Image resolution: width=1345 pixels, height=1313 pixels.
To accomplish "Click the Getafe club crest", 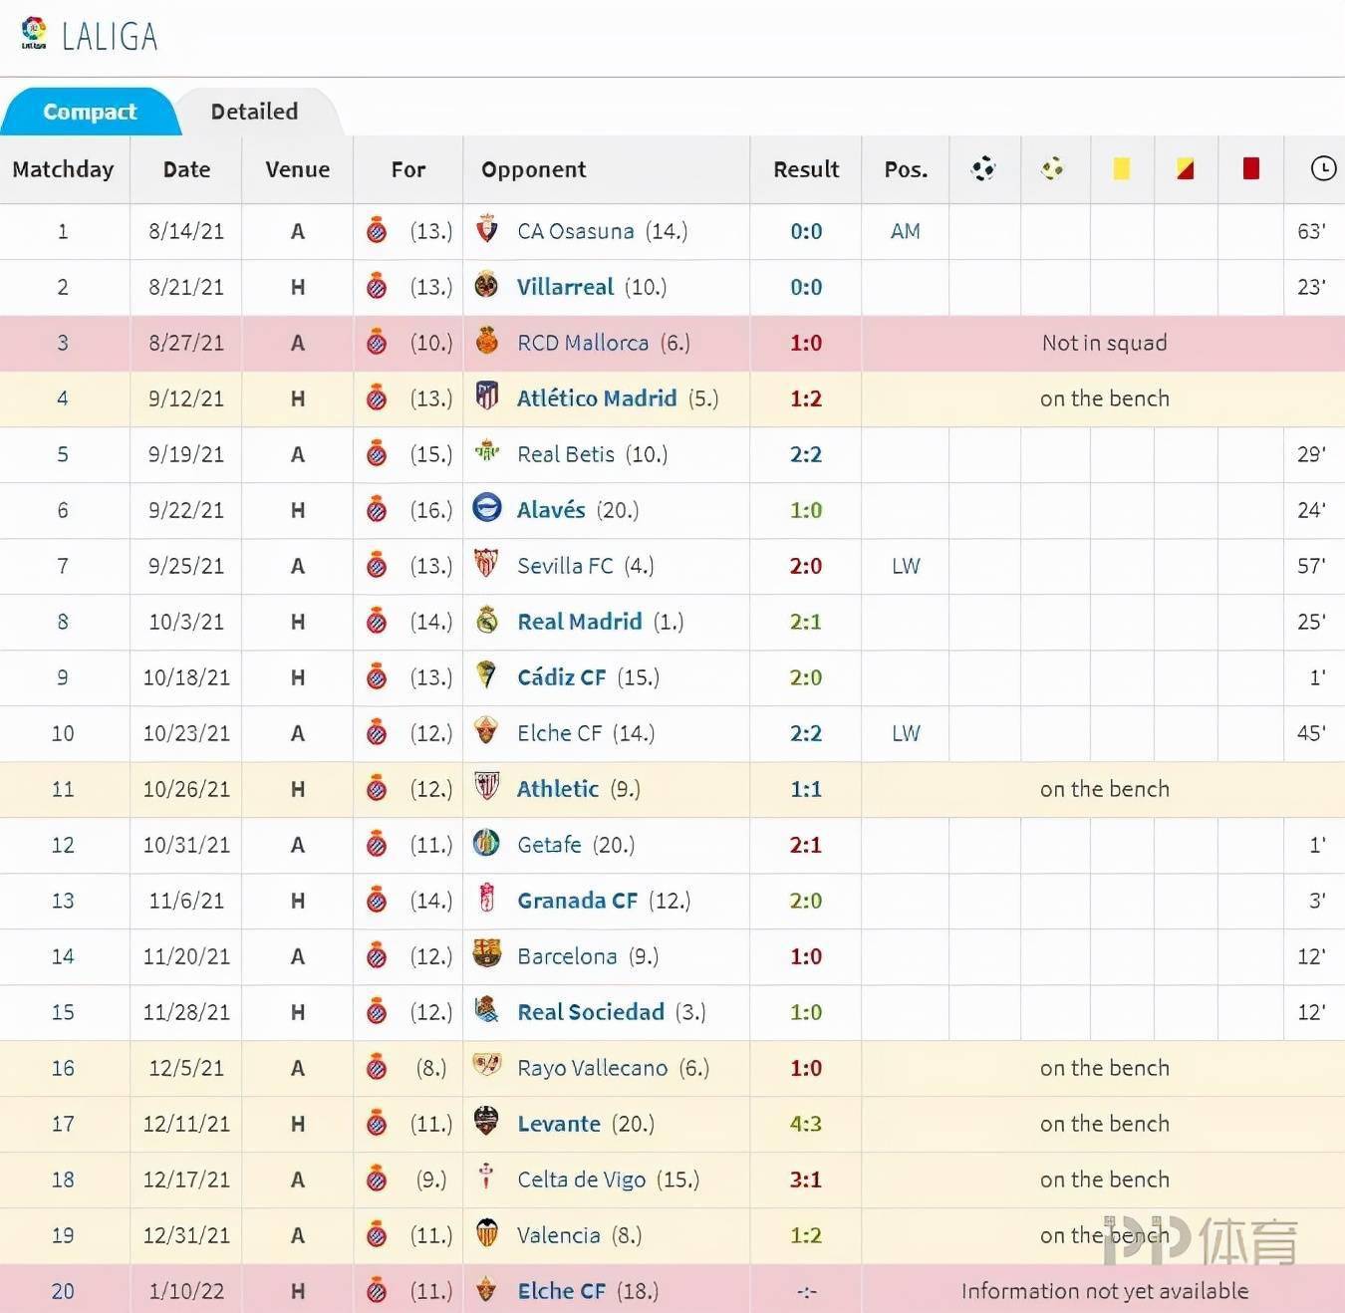I will (x=486, y=843).
